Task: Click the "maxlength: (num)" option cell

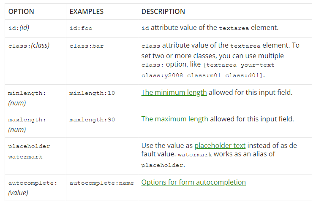Action: [26, 124]
